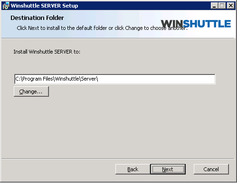Focus the destination folder path field
This screenshot has height=183, width=237.
[115, 79]
